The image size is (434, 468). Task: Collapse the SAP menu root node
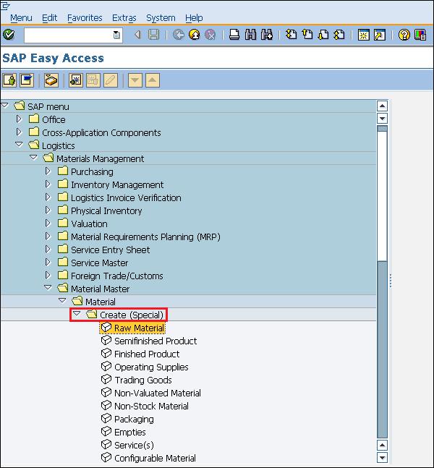[5, 105]
